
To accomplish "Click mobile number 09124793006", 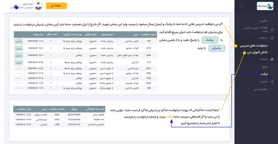I will tap(74, 115).
